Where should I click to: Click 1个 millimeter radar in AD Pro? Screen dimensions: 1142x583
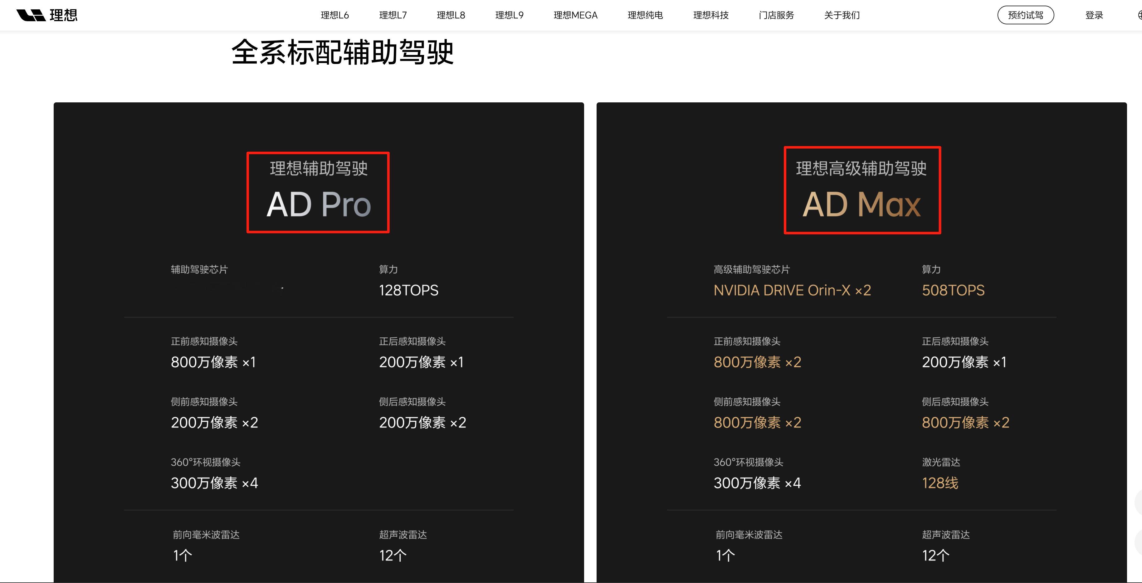click(182, 556)
